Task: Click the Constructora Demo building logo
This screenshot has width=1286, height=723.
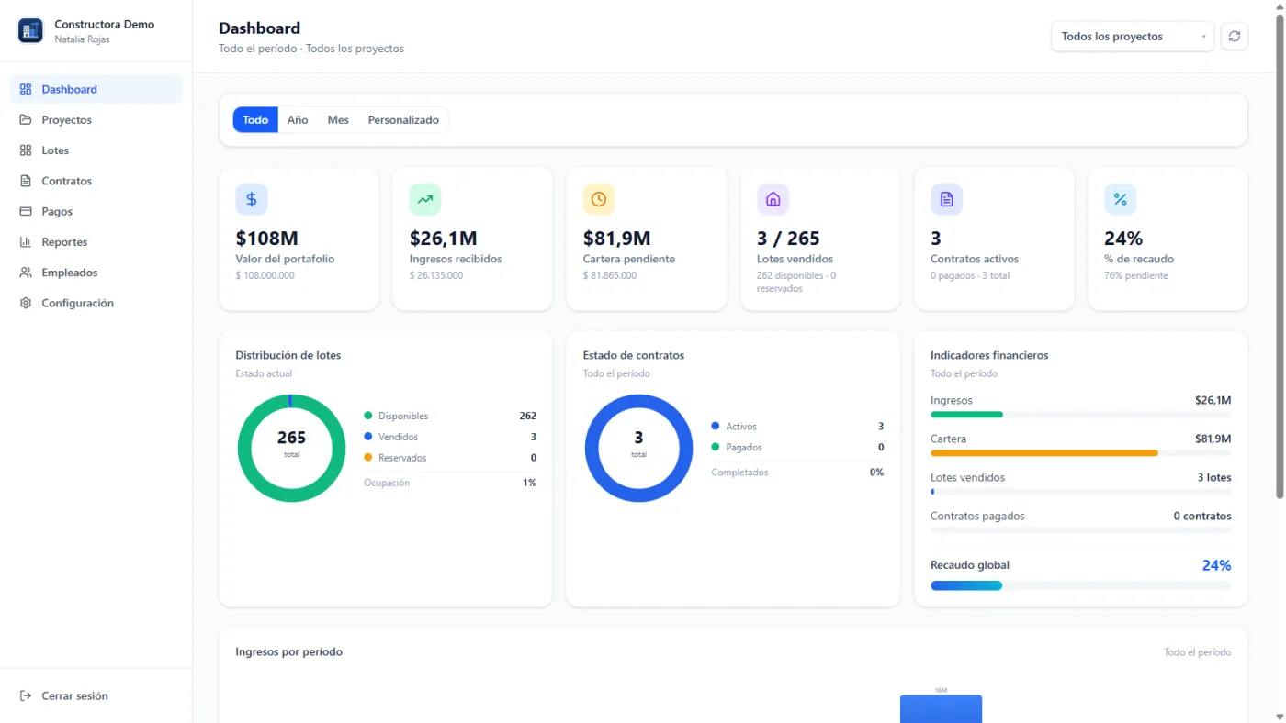Action: pyautogui.click(x=30, y=31)
